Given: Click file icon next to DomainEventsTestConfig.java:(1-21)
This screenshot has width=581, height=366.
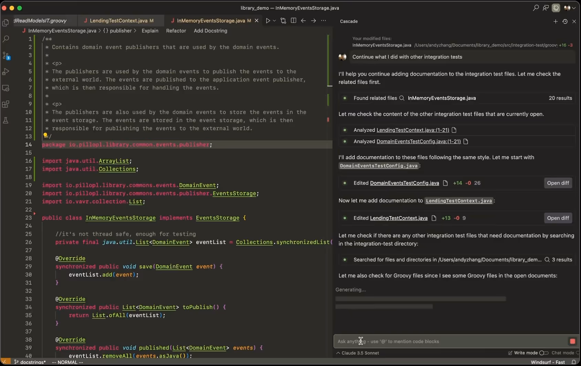Looking at the screenshot, I should [466, 141].
